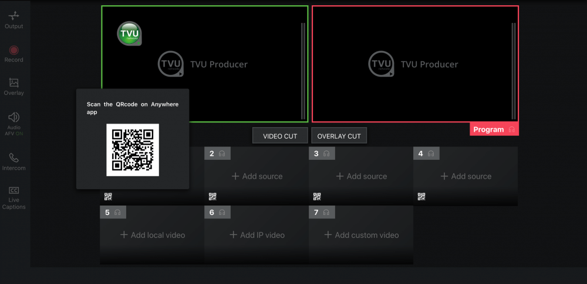Toggle headphone monitor on slot 2
The height and width of the screenshot is (284, 587).
pos(222,153)
